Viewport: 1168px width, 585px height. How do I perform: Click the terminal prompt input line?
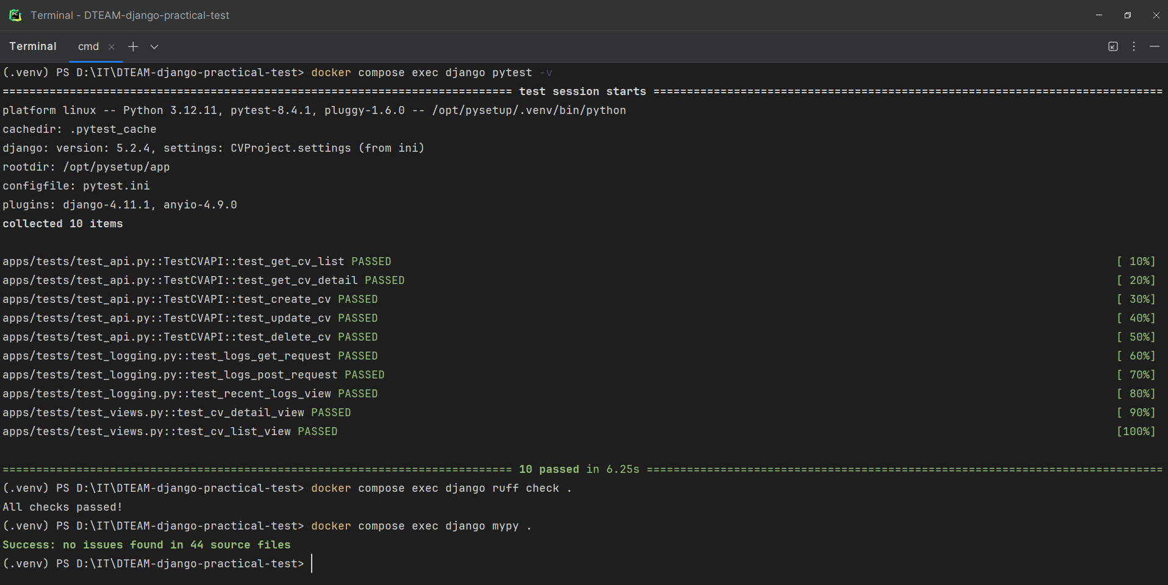[584, 564]
